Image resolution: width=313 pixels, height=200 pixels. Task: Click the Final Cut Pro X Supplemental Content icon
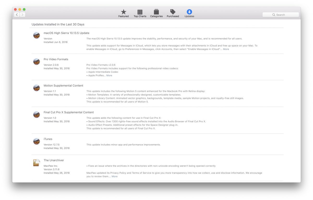click(x=37, y=115)
